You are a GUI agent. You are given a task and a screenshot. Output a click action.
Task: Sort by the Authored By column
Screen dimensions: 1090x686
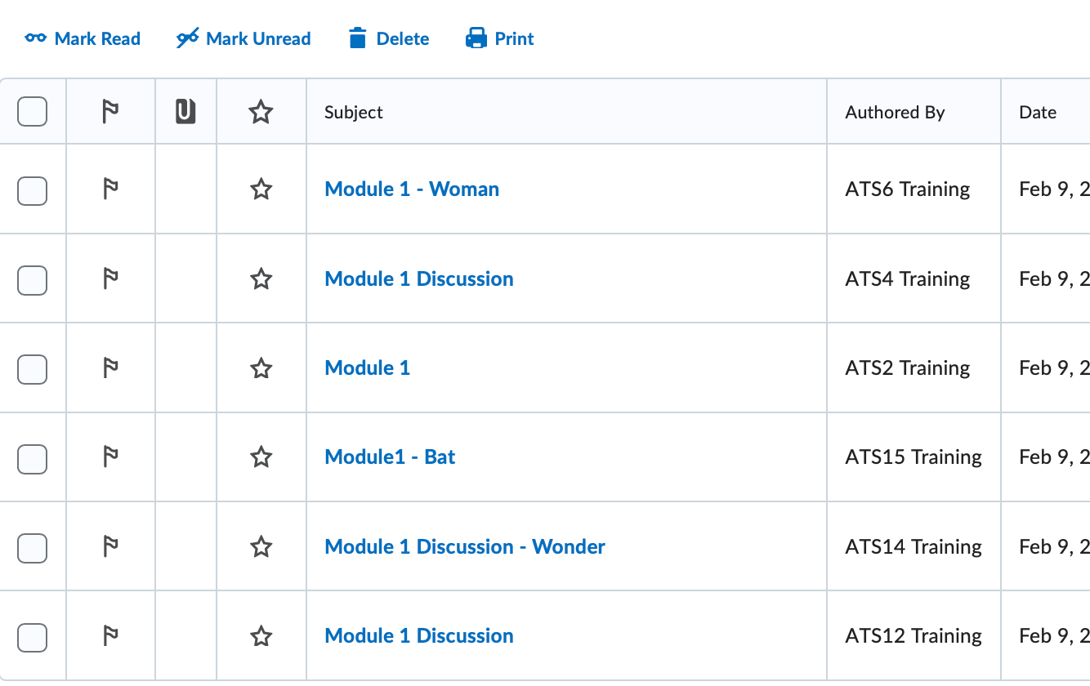tap(895, 112)
